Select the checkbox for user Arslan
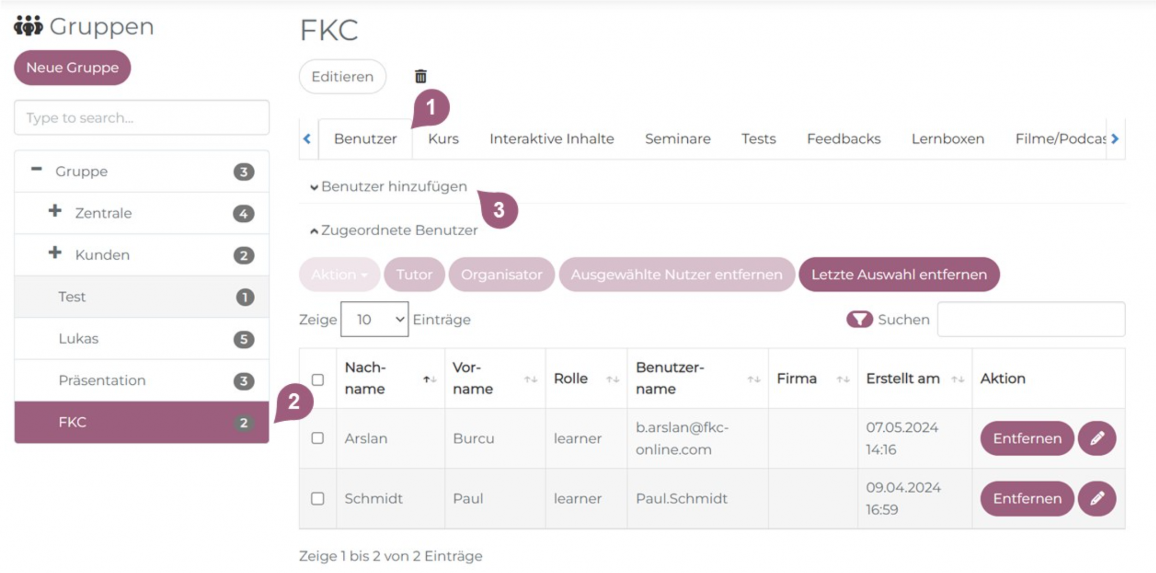 pos(318,438)
